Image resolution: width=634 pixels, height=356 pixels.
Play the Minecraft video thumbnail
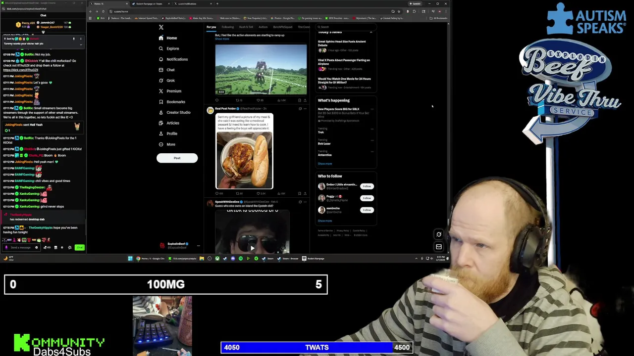[261, 69]
